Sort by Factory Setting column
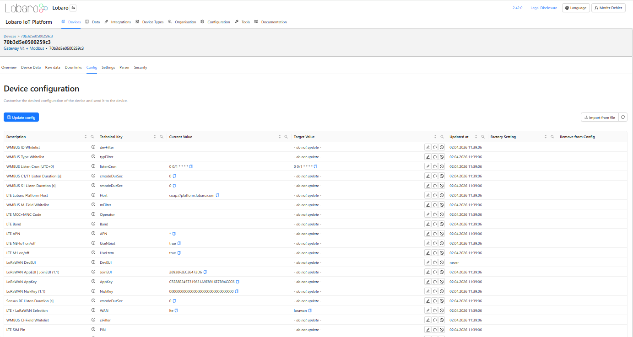 click(546, 137)
